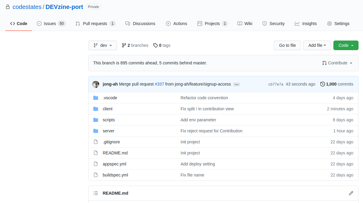This screenshot has height=203, width=363.
Task: Open the Issues tab
Action: [51, 24]
